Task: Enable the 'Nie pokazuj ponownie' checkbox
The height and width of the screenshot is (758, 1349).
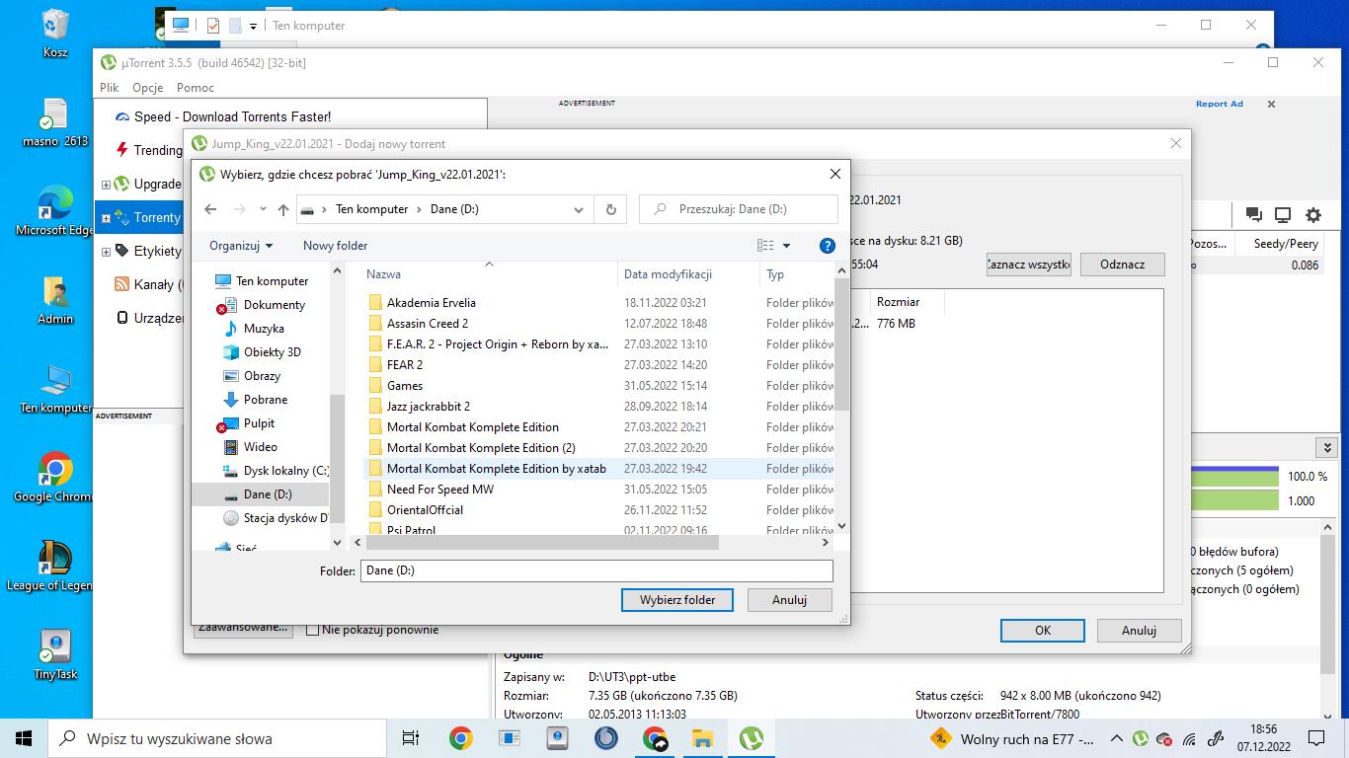Action: tap(313, 630)
